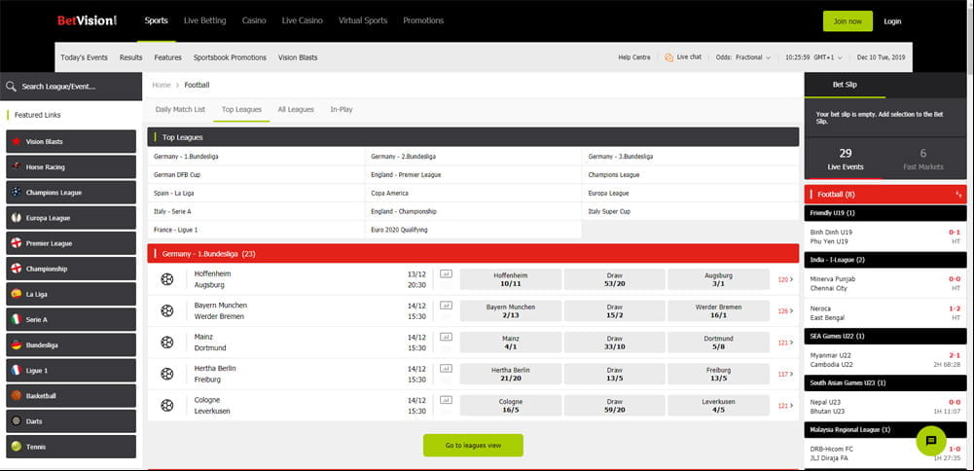This screenshot has width=974, height=471.
Task: Select Premier League in sidebar
Action: (x=71, y=243)
